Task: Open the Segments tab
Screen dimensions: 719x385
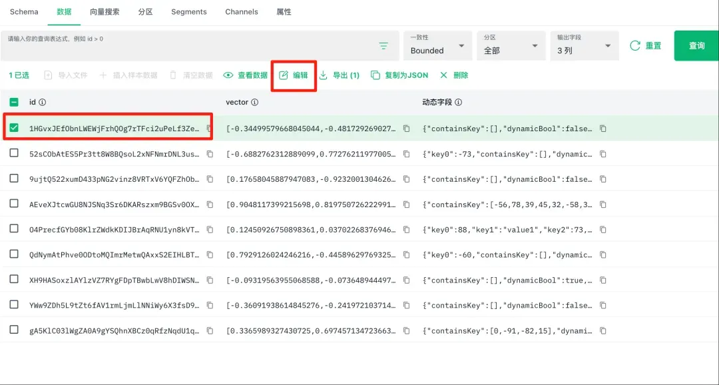Action: pos(188,12)
